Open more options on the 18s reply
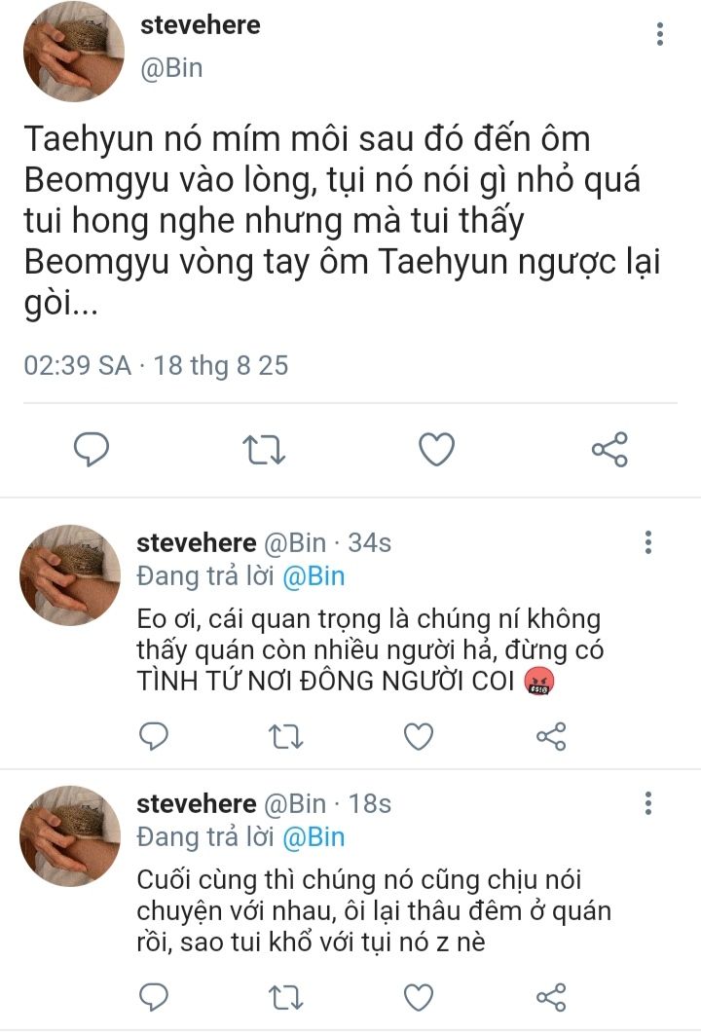This screenshot has height=1035, width=701. 648,802
